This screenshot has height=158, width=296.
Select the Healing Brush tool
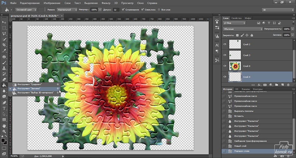pos(4,57)
